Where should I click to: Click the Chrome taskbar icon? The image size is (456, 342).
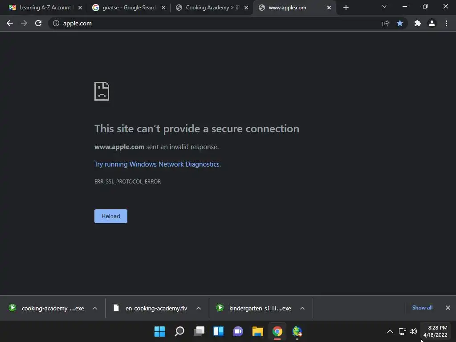[277, 331]
